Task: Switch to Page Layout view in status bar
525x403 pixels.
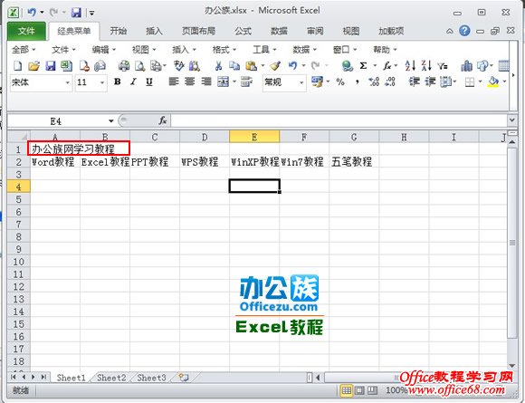Action: pos(359,390)
